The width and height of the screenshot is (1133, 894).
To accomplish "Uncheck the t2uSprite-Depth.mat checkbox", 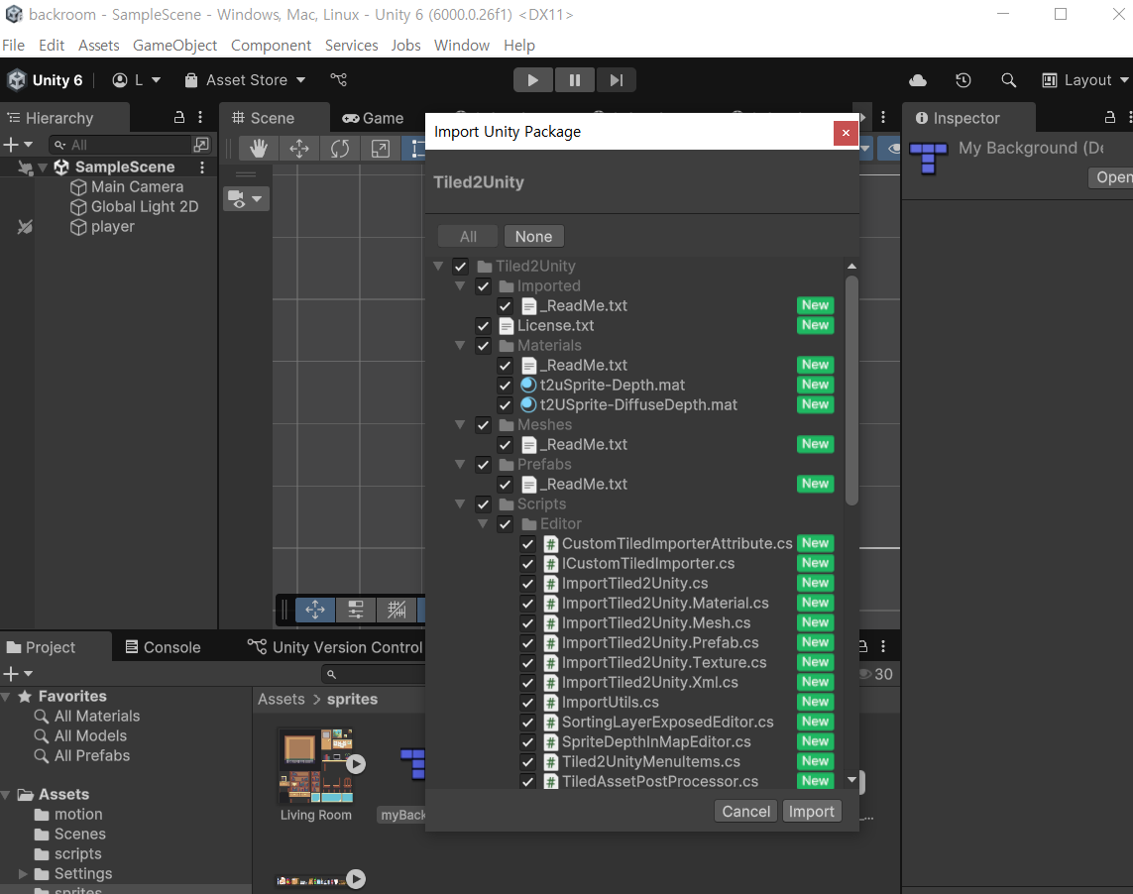I will [506, 386].
